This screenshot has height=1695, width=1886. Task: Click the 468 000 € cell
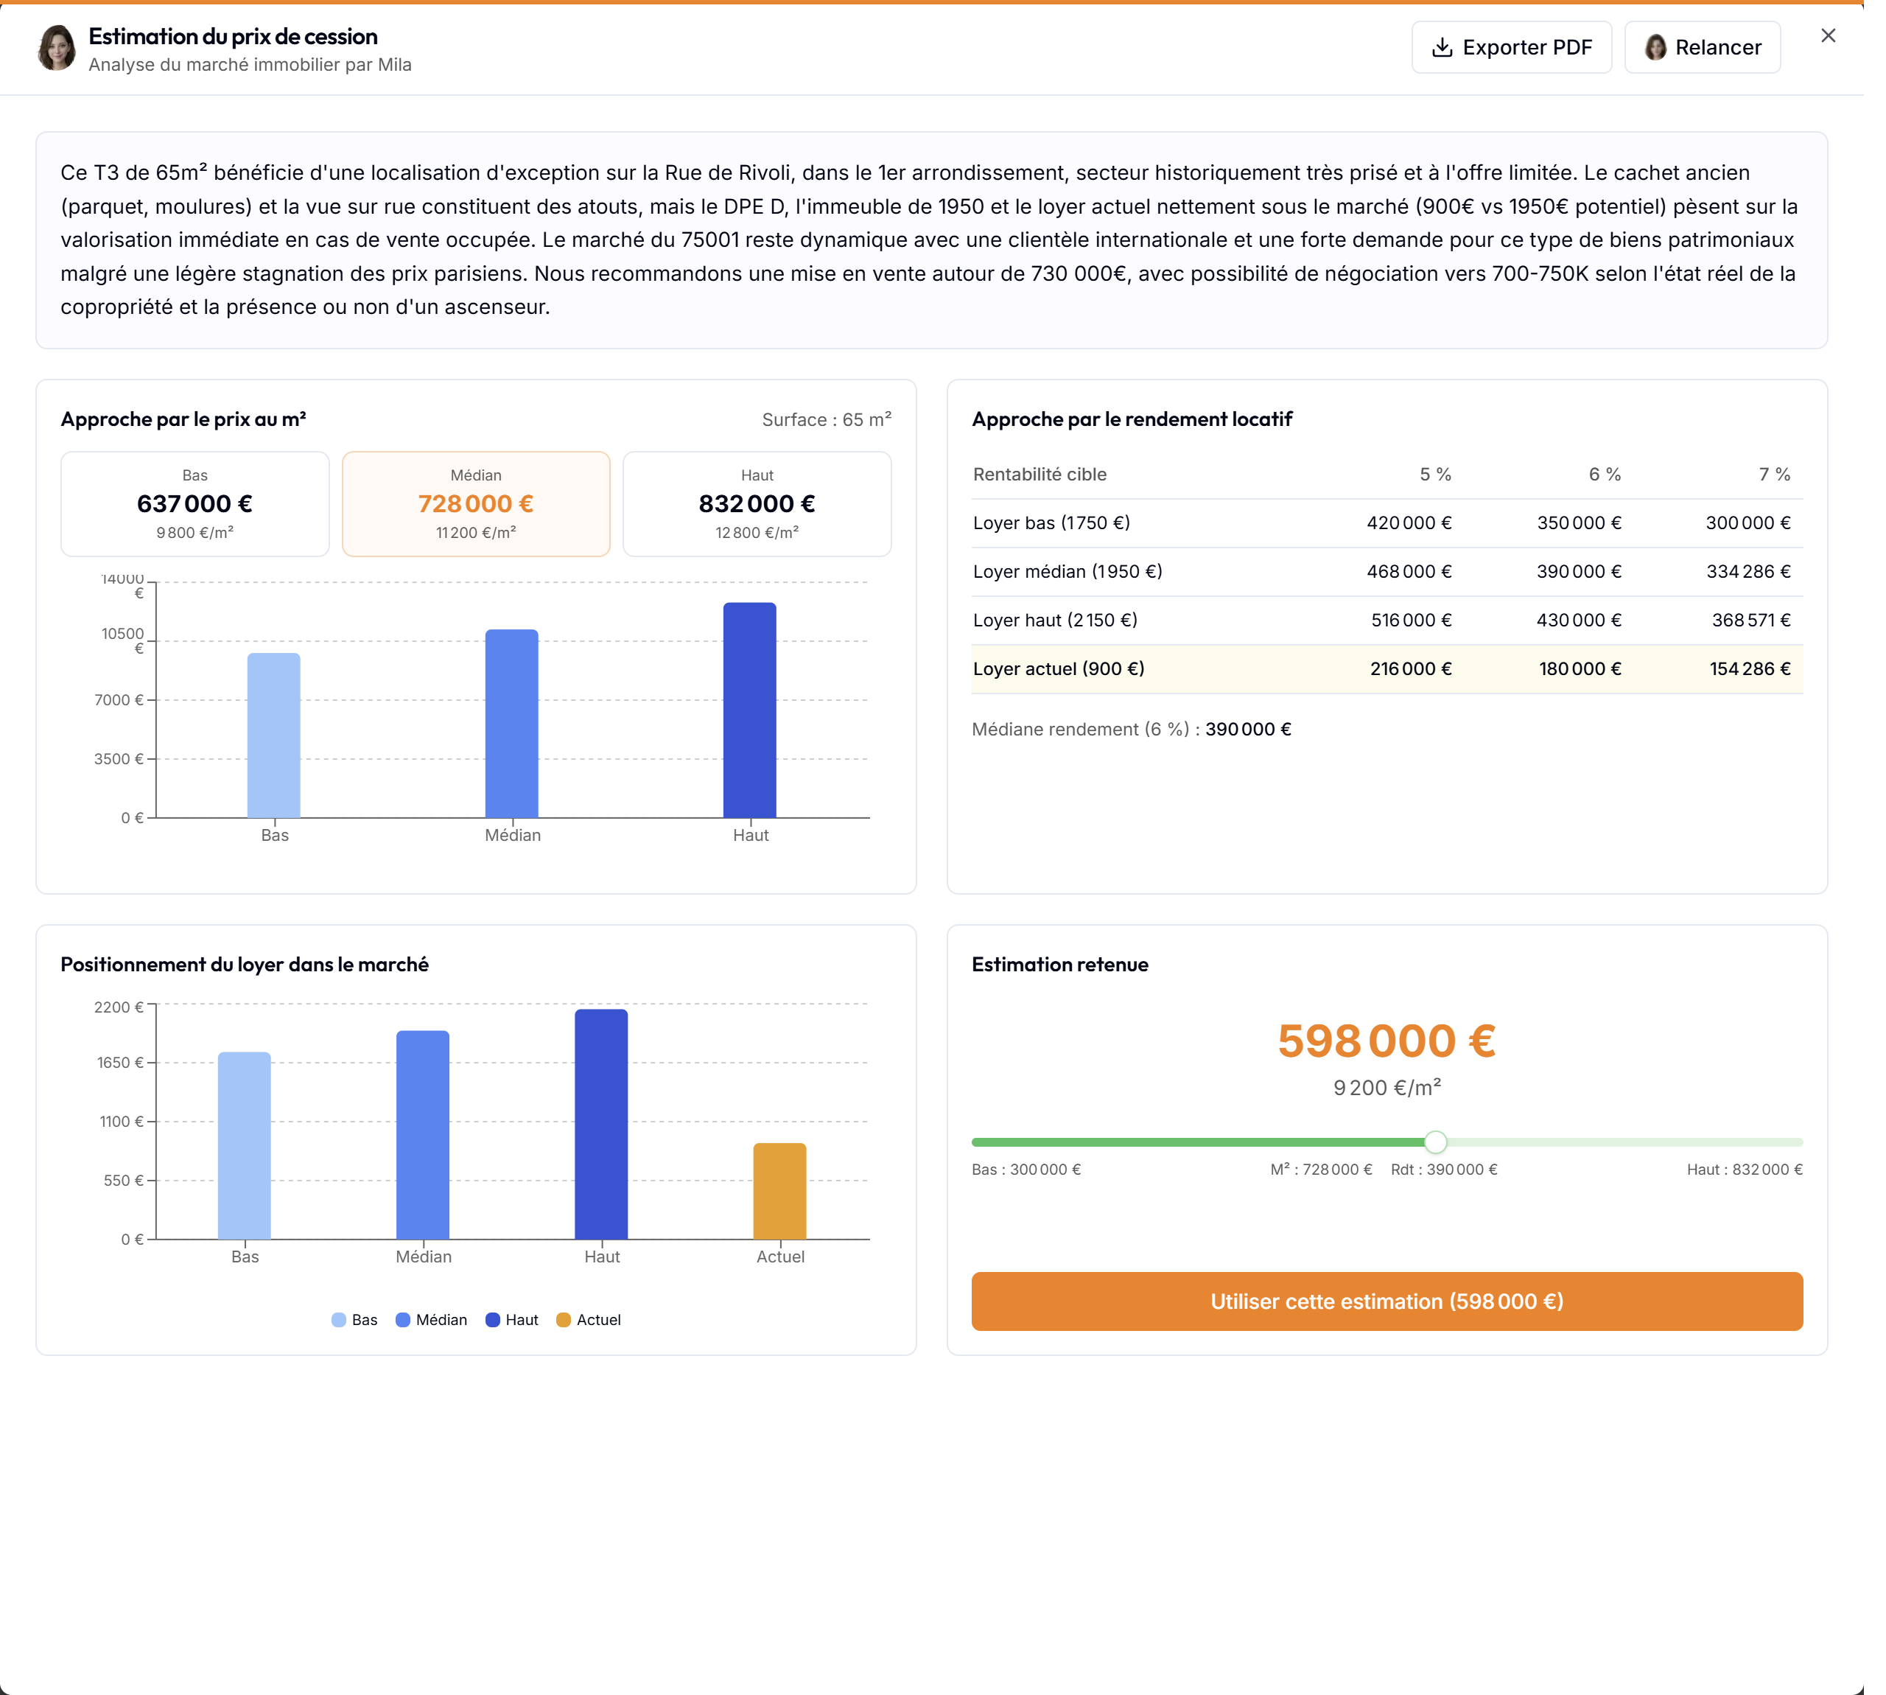pos(1409,571)
